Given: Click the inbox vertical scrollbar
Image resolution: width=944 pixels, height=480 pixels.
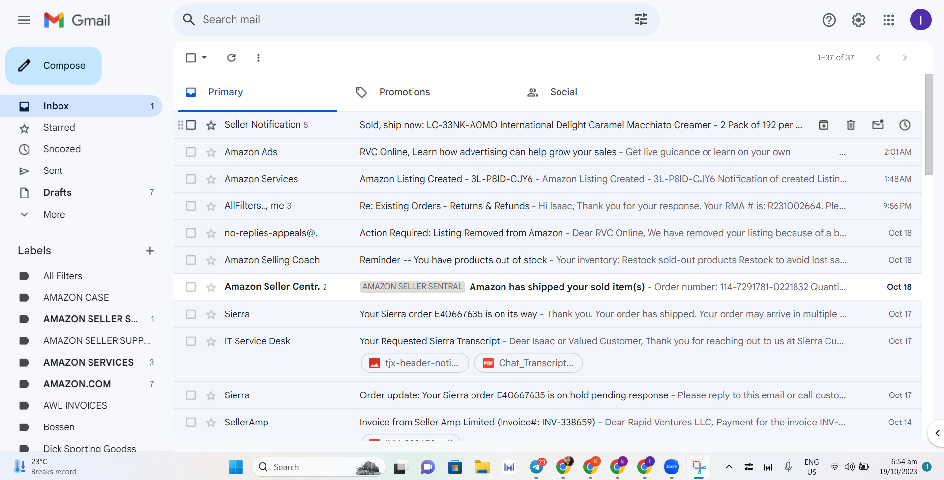Looking at the screenshot, I should point(929,124).
